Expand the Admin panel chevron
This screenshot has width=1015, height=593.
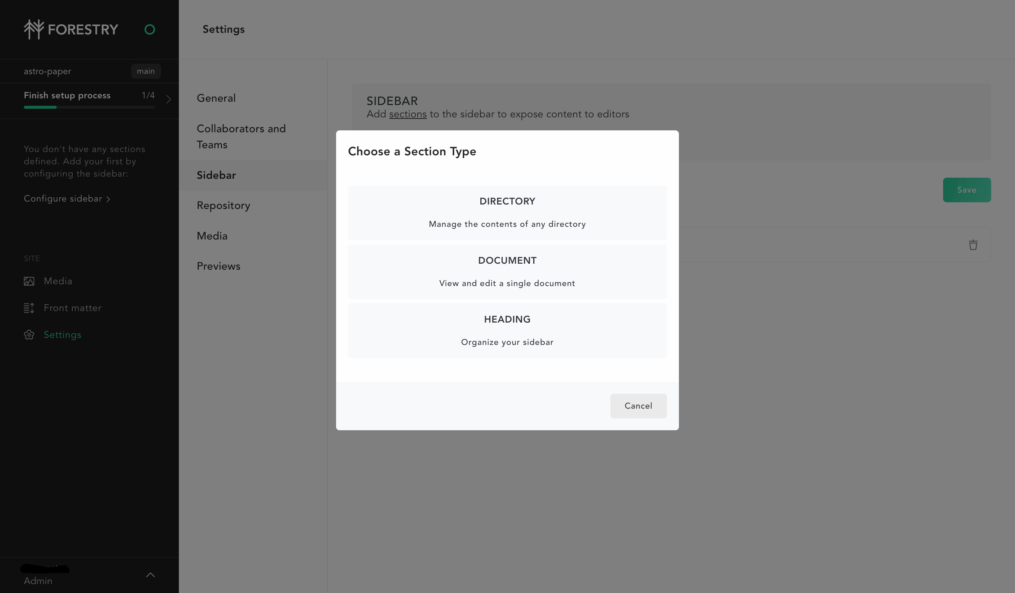(150, 575)
